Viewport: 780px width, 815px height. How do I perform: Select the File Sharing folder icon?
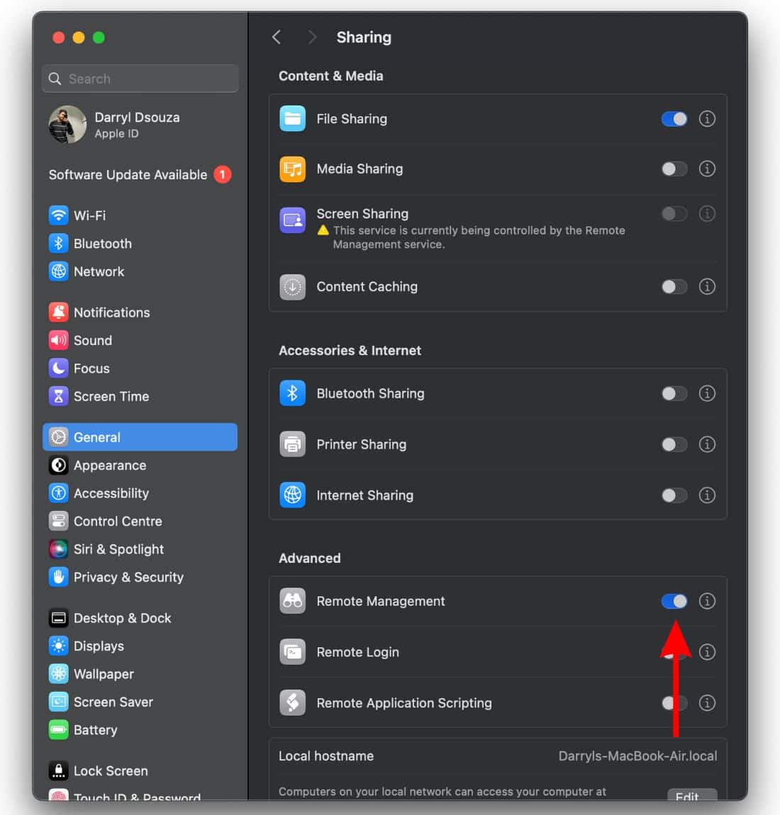(x=292, y=118)
